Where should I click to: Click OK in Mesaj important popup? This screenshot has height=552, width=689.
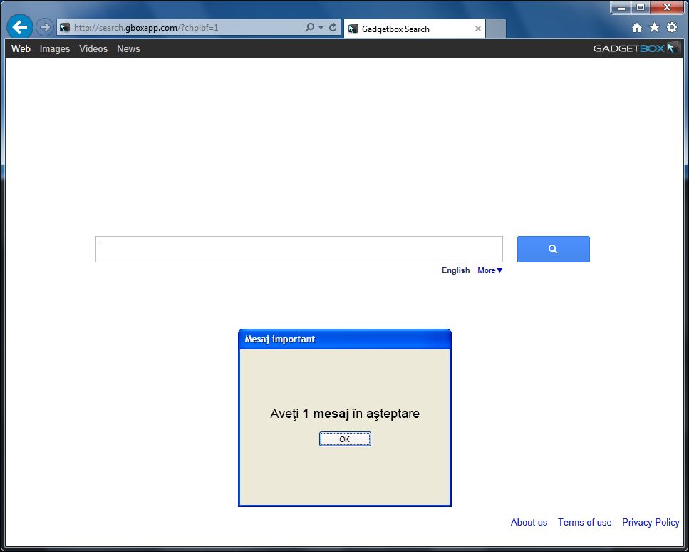point(345,439)
